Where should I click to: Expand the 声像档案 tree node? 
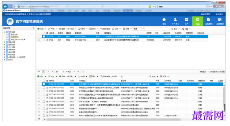4,42
